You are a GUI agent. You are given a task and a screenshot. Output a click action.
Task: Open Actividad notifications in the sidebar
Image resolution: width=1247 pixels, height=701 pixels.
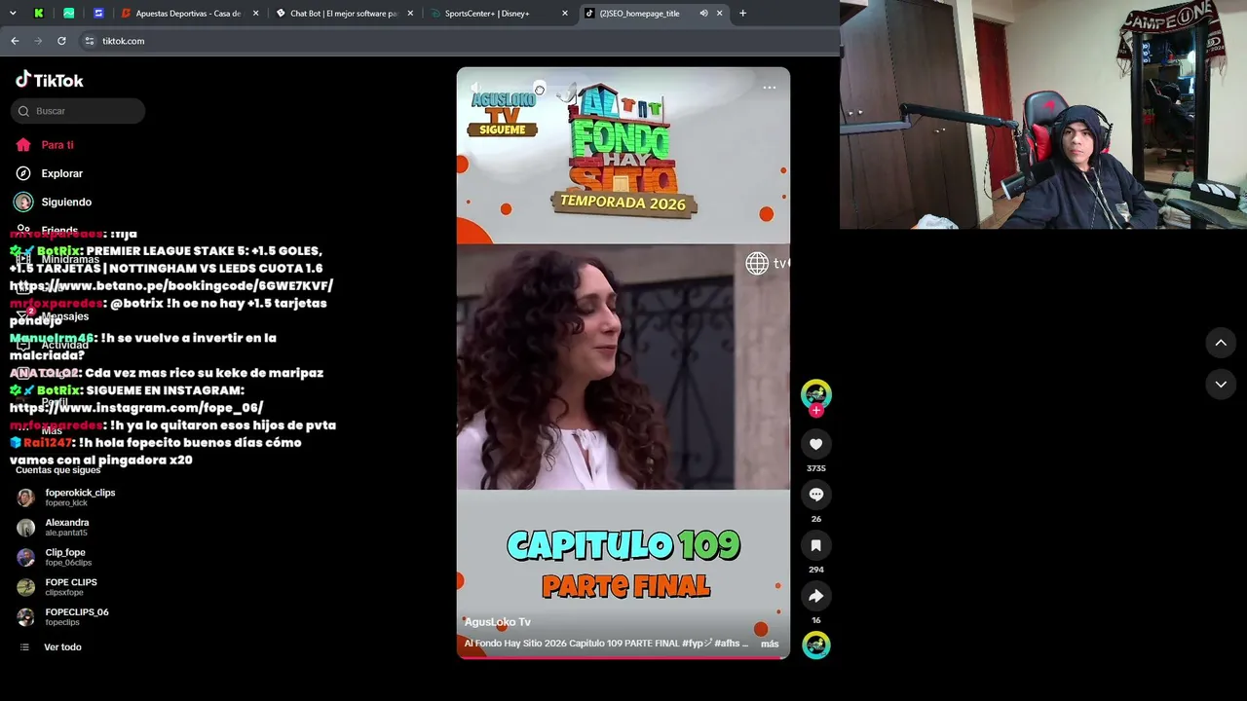(53, 345)
